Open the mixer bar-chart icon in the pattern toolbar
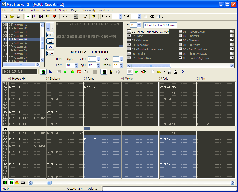The height and width of the screenshot is (192, 238). (72, 72)
